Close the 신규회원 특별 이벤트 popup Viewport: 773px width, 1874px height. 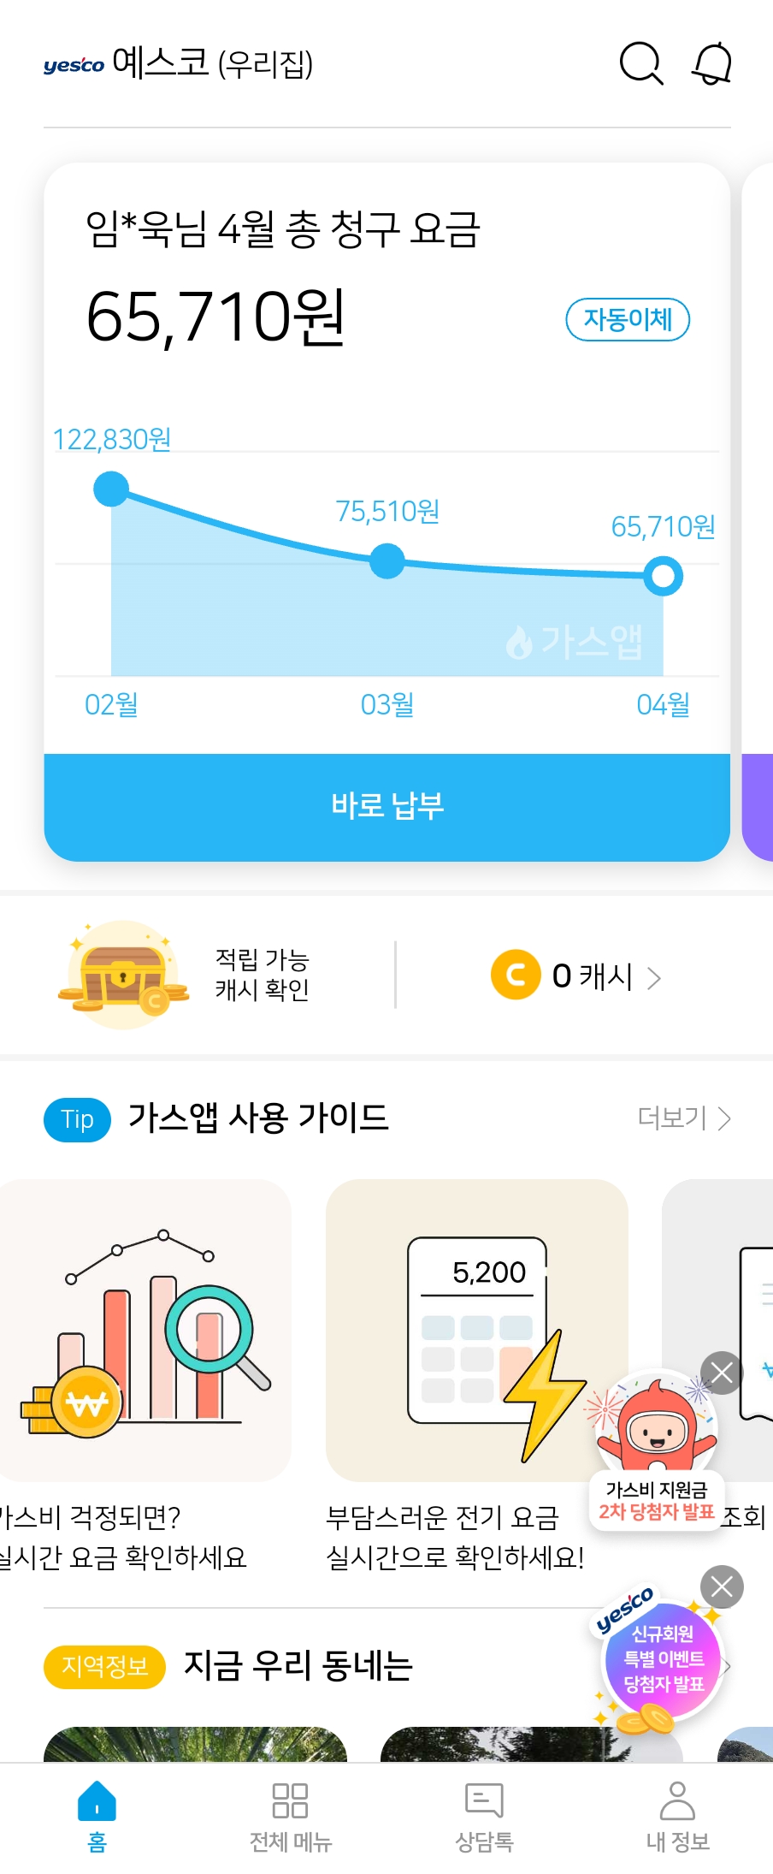click(x=722, y=1587)
